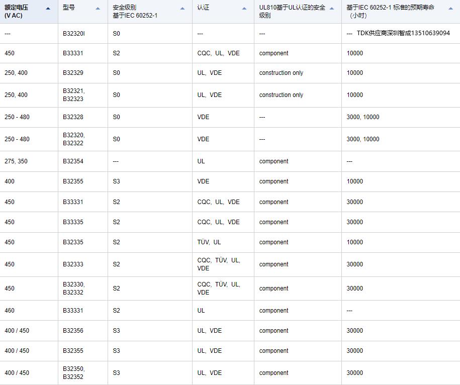This screenshot has width=460, height=385.
Task: Sort by the 安全级别 column arrow
Action: (182, 9)
